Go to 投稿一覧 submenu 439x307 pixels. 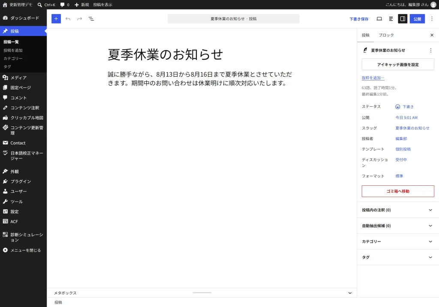[x=11, y=42]
